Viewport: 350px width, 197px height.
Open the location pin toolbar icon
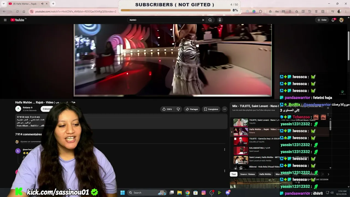coord(290,11)
